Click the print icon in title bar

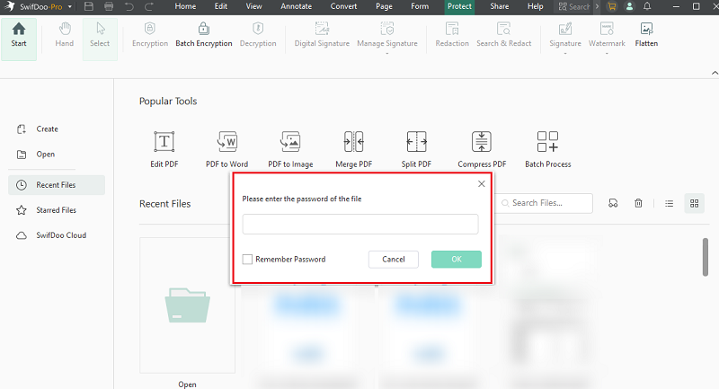pyautogui.click(x=109, y=6)
